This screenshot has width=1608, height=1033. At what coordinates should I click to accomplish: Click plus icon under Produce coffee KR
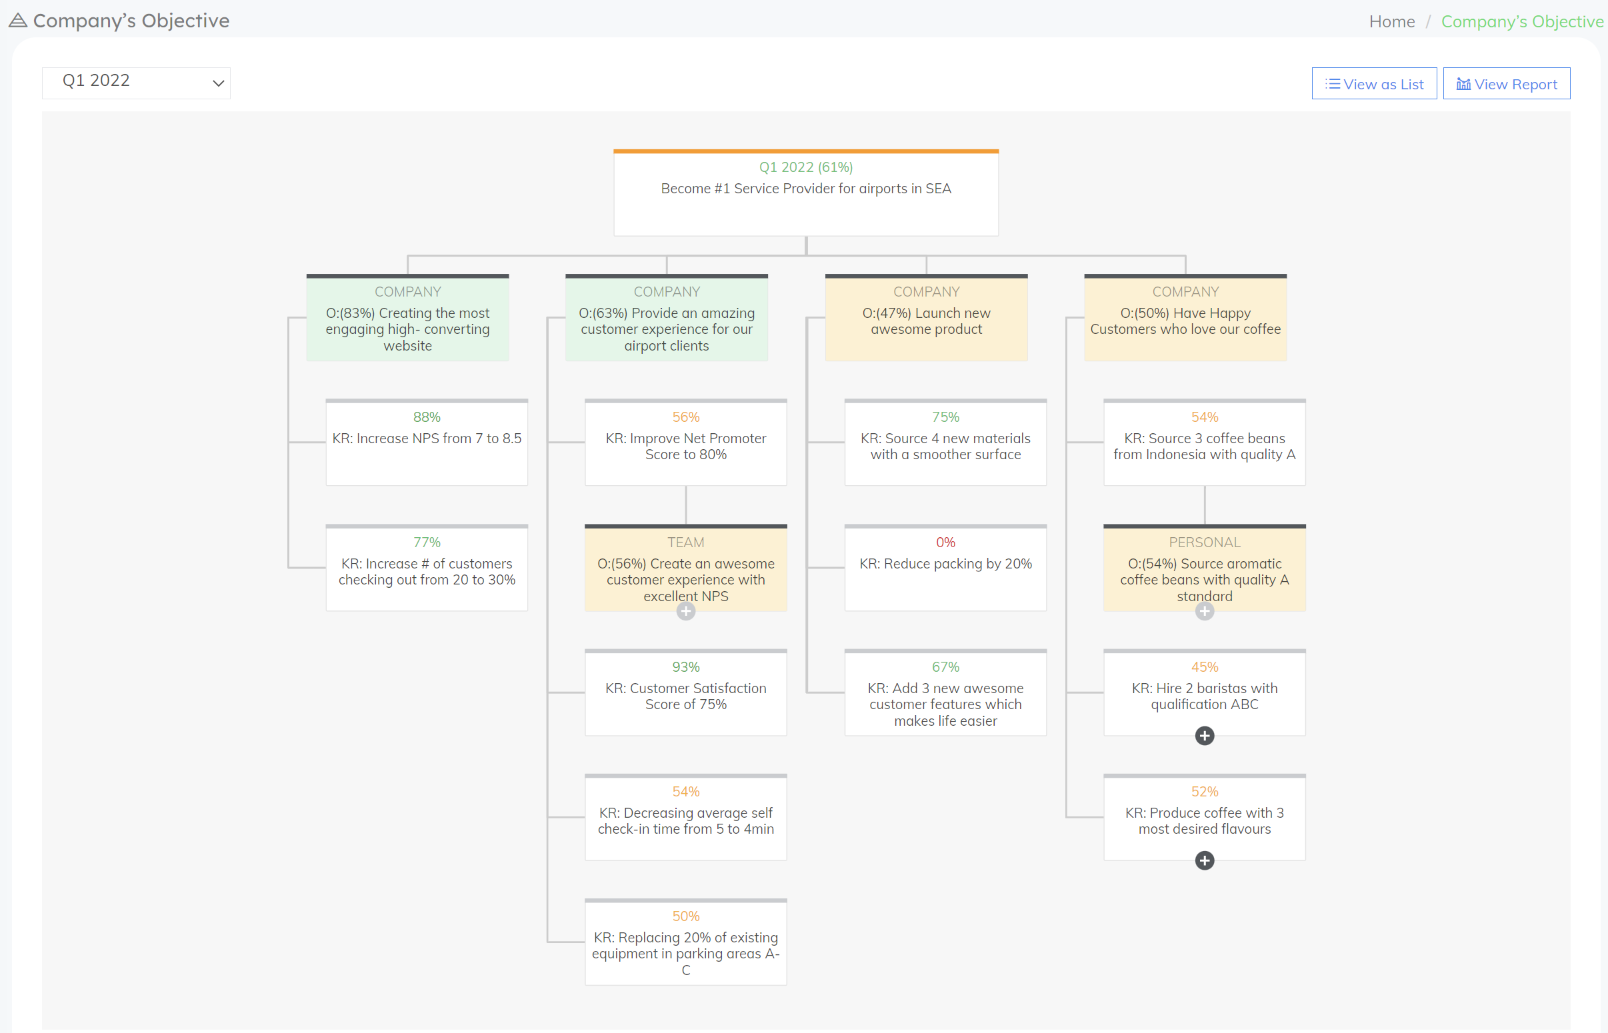1204,860
